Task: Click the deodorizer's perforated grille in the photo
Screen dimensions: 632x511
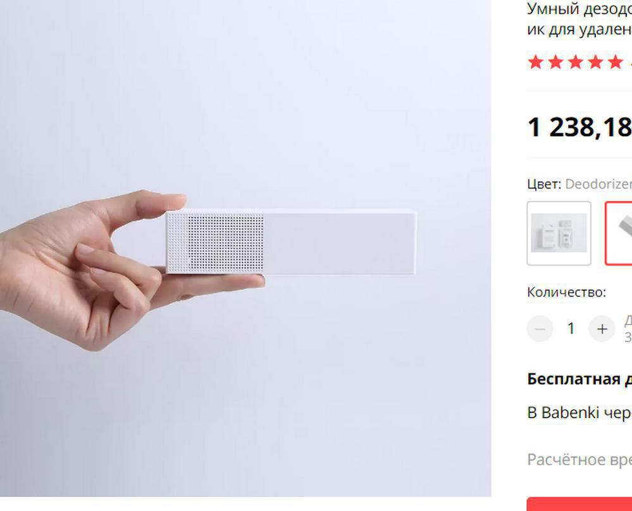Action: 215,243
